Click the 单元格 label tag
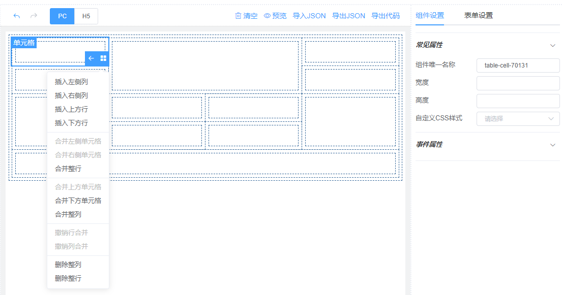 point(24,43)
